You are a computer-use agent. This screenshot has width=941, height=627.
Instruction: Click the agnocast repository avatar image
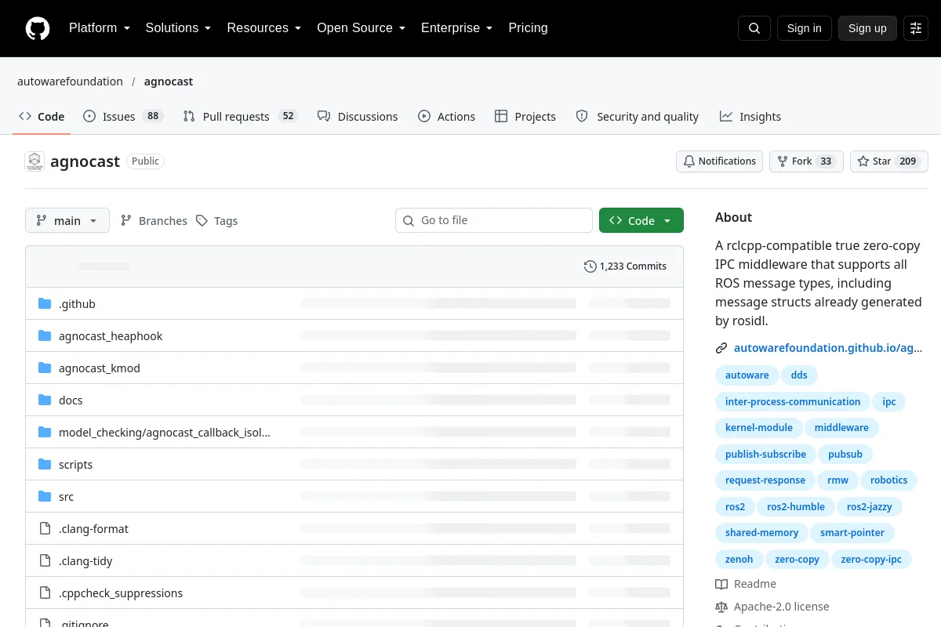click(35, 161)
